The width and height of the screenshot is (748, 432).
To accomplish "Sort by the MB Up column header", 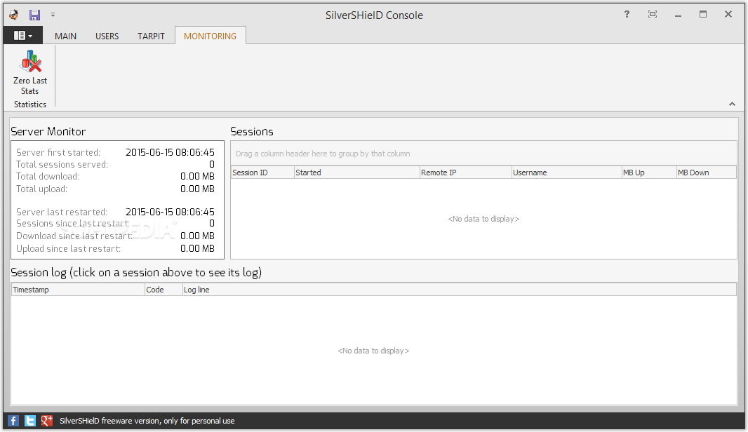I will pos(649,173).
